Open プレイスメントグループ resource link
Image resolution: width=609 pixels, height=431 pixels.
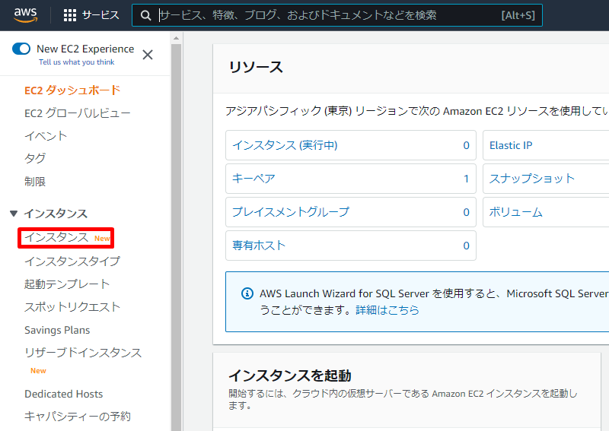pyautogui.click(x=291, y=212)
